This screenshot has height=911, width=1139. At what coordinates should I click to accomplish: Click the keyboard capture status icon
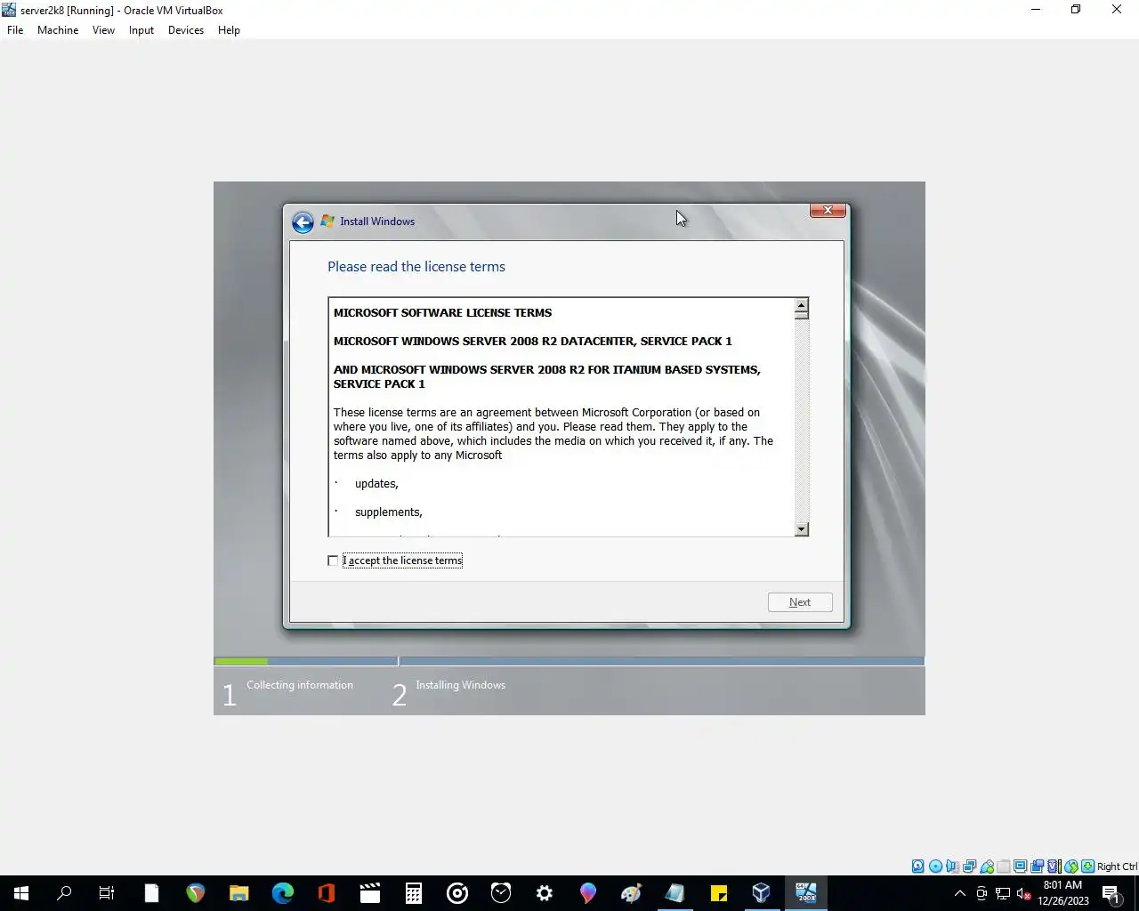click(x=1087, y=866)
